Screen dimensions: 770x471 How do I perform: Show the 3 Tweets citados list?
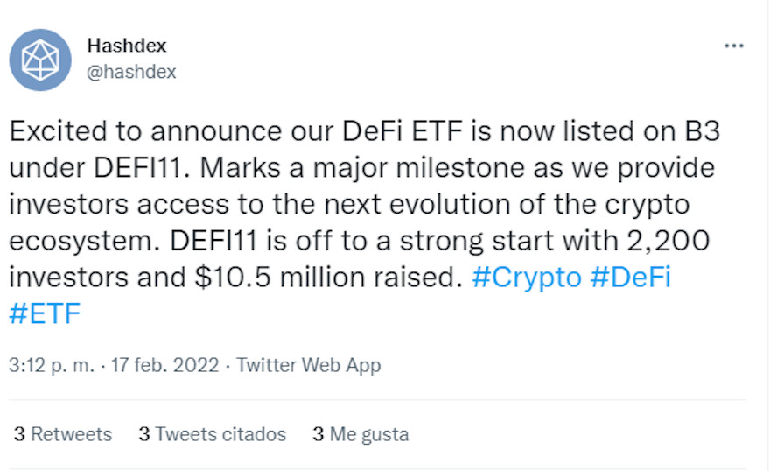(212, 434)
